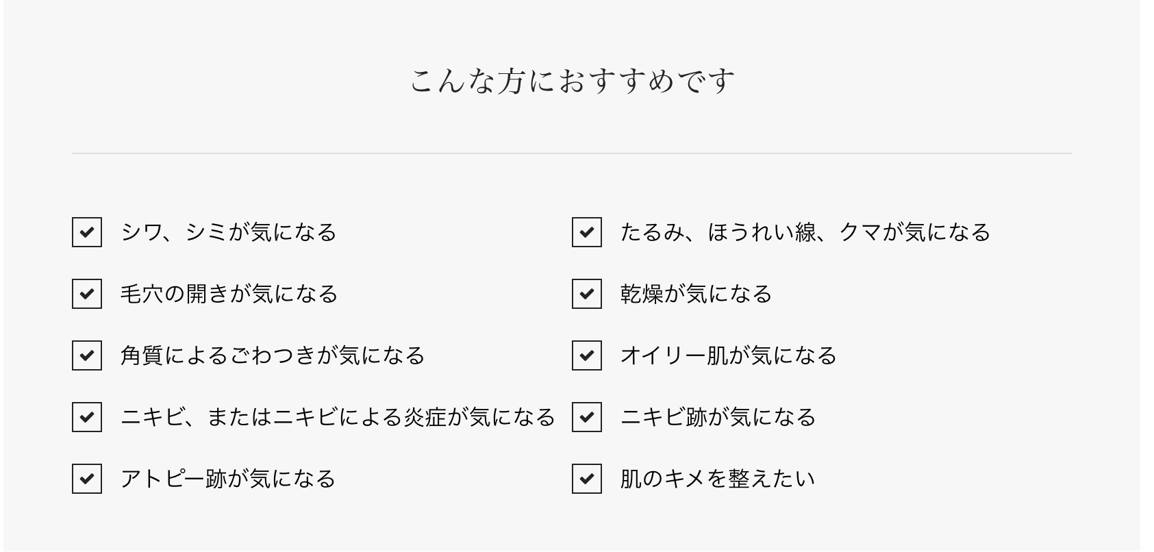Click the こんな方におすすめです heading

coord(572,81)
